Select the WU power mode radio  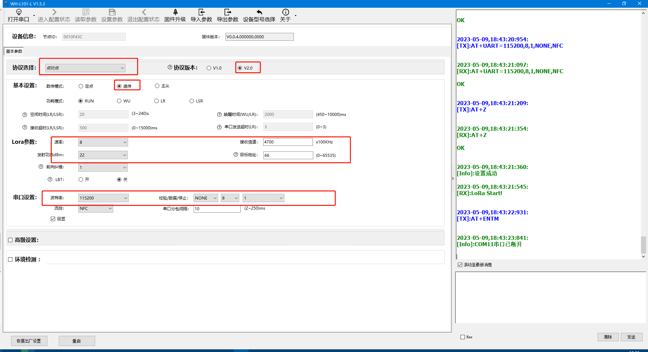[119, 101]
